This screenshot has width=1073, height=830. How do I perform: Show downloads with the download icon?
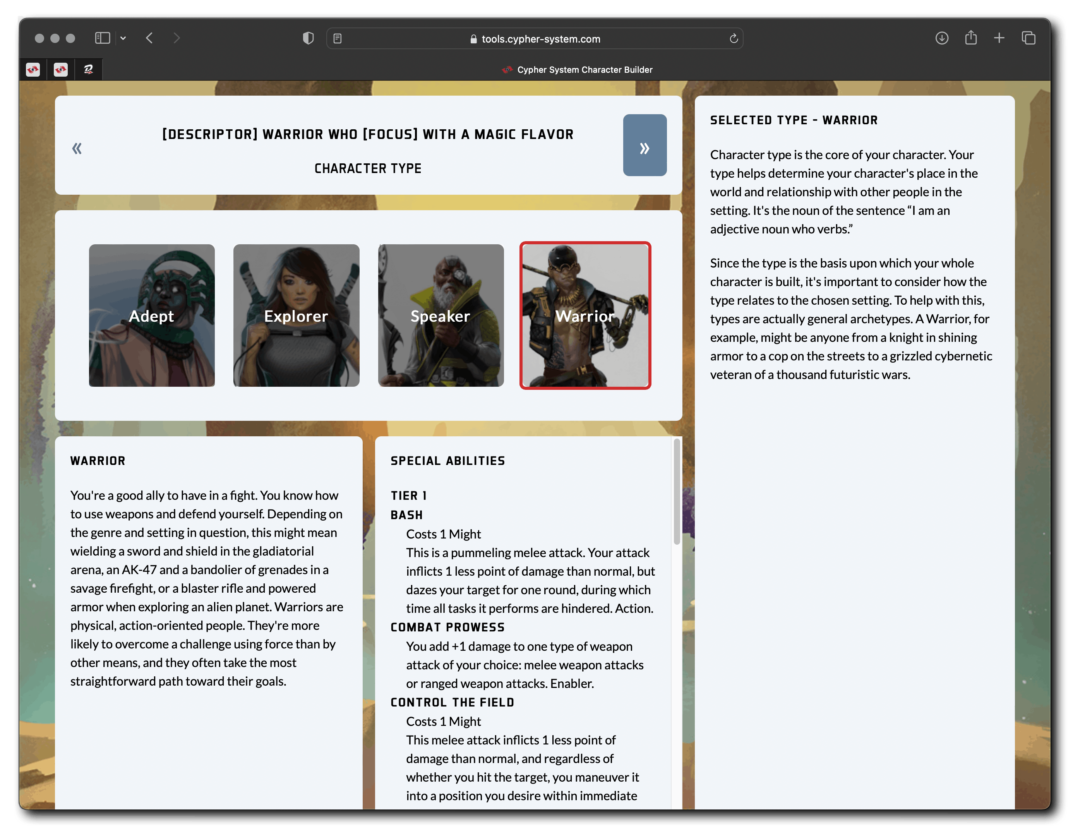941,38
